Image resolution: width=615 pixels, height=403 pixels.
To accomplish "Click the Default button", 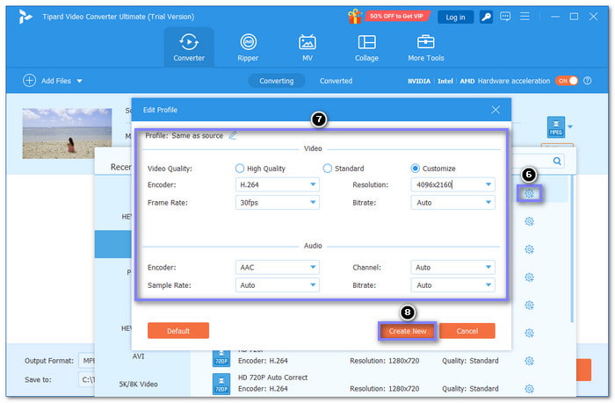I will (x=177, y=331).
